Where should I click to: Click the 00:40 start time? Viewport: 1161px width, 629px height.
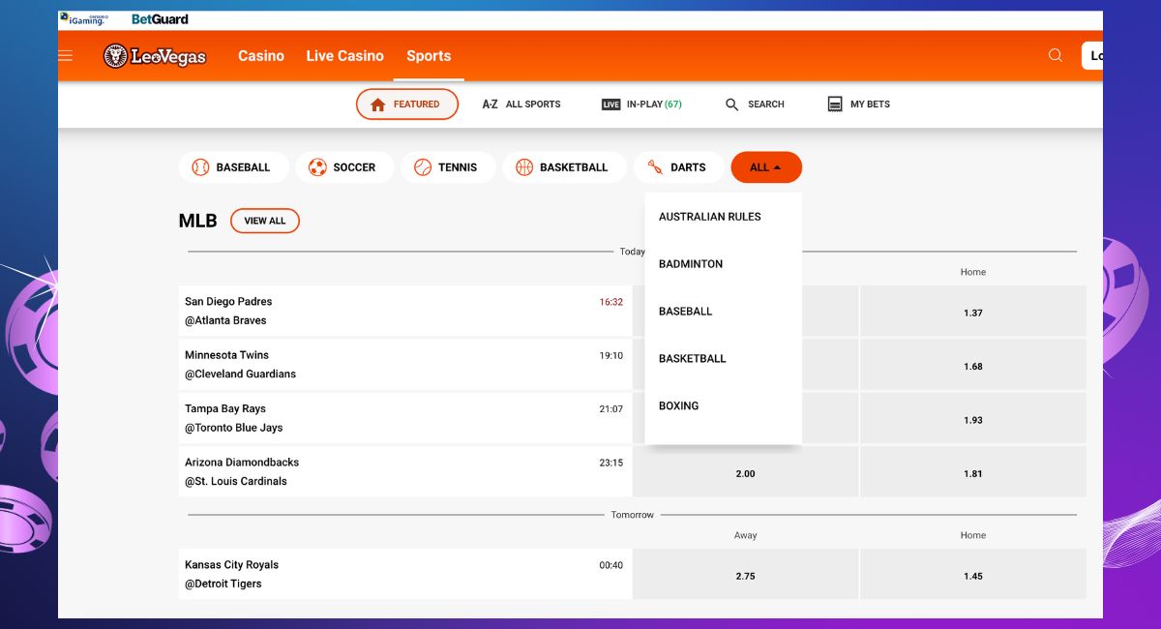pyautogui.click(x=611, y=565)
